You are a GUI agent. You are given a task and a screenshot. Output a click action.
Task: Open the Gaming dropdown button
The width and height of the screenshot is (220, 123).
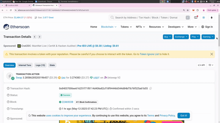point(208,37)
